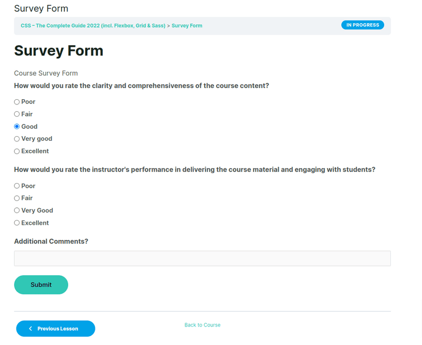Click the IN PROGRESS status badge
The width and height of the screenshot is (422, 345).
point(362,25)
